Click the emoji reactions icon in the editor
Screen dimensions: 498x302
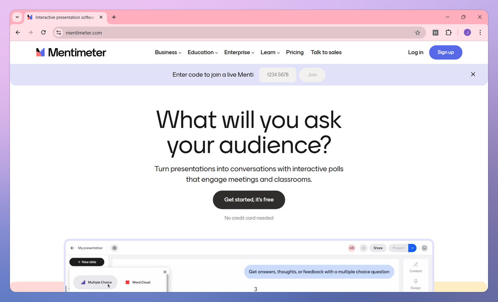coord(425,248)
